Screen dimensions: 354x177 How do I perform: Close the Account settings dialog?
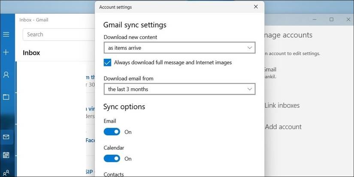(256, 7)
